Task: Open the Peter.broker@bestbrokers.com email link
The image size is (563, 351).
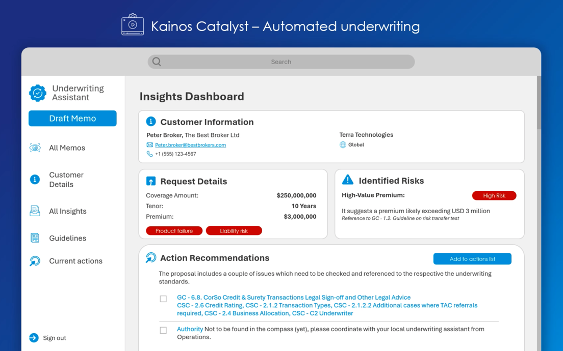Action: pos(190,144)
